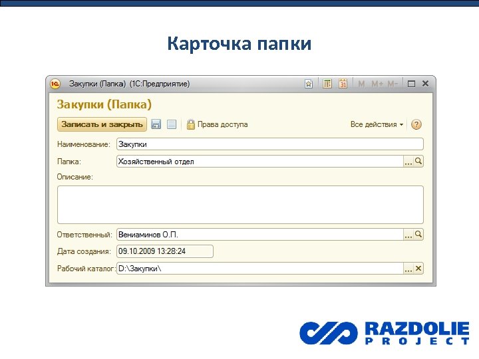Screen dimensions: 479x359
Task: Click the Закупки (Папка) form heading
Action: (104, 104)
